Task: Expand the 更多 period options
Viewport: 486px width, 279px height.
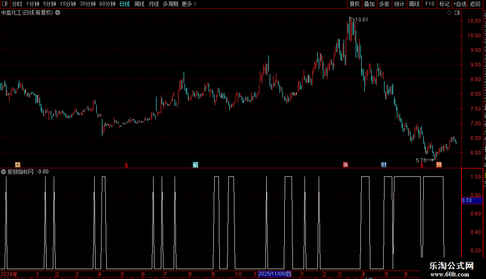Action: click(189, 4)
